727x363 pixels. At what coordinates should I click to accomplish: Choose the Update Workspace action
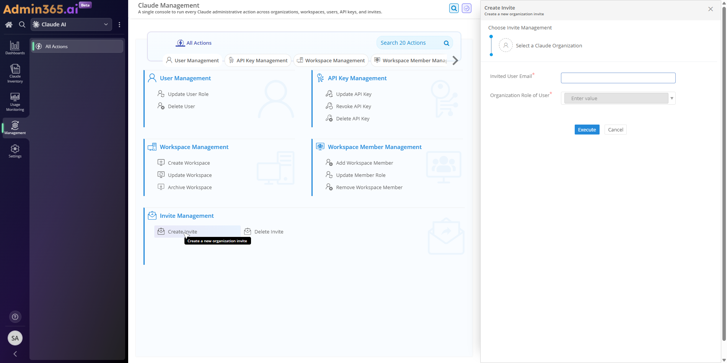(189, 175)
